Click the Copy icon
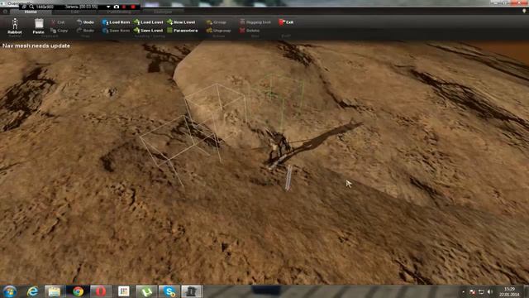Viewport: 529px width, 298px height. (60, 31)
